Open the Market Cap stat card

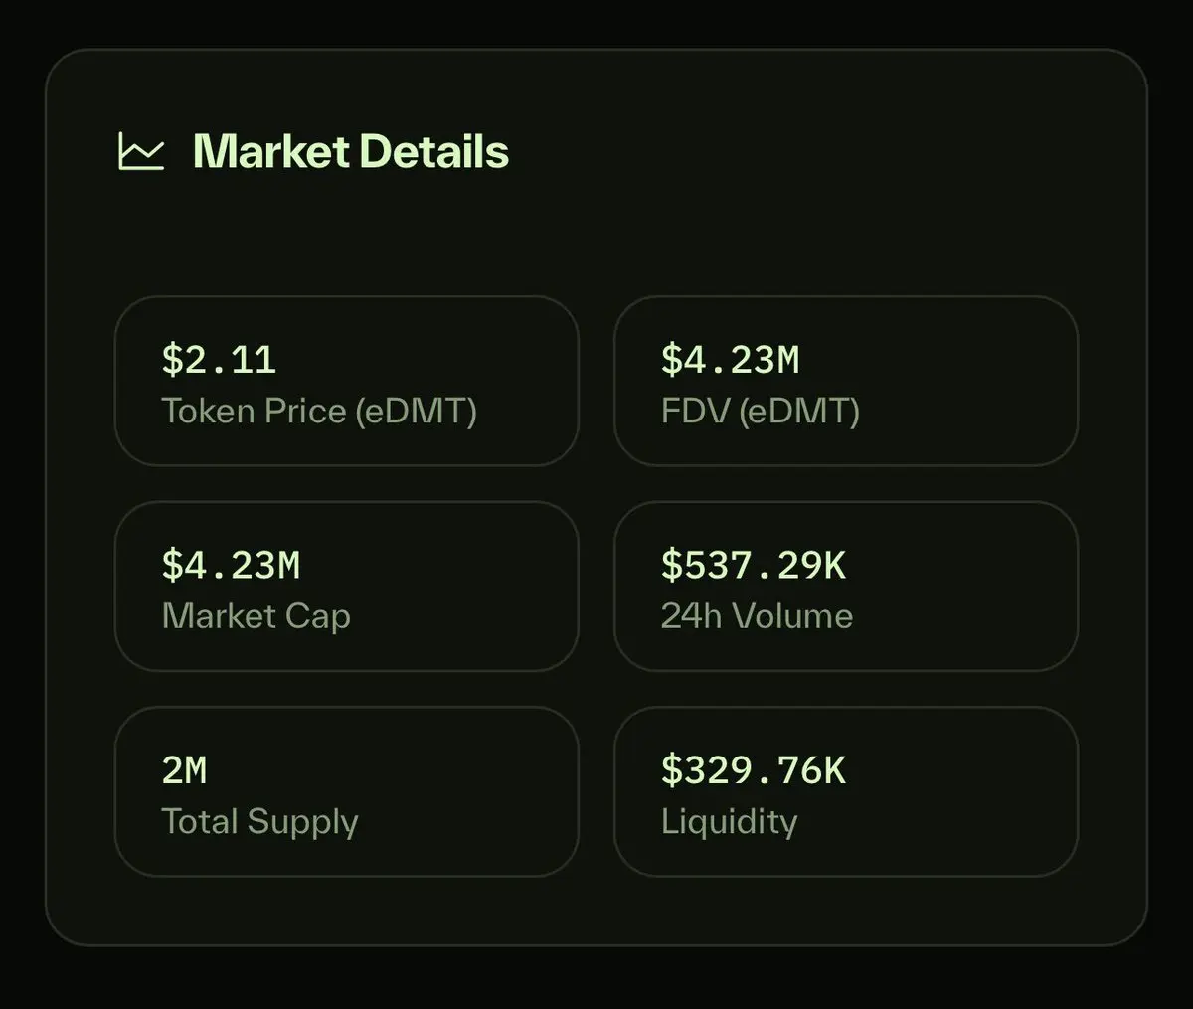(x=347, y=587)
